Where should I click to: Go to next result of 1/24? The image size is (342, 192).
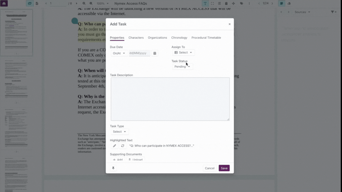(272, 4)
